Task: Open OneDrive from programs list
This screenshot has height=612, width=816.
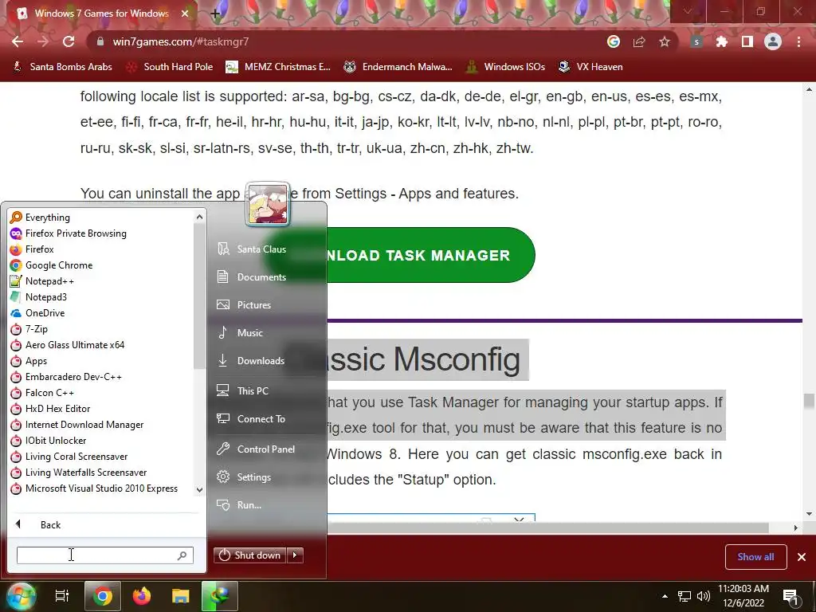Action: (37, 313)
